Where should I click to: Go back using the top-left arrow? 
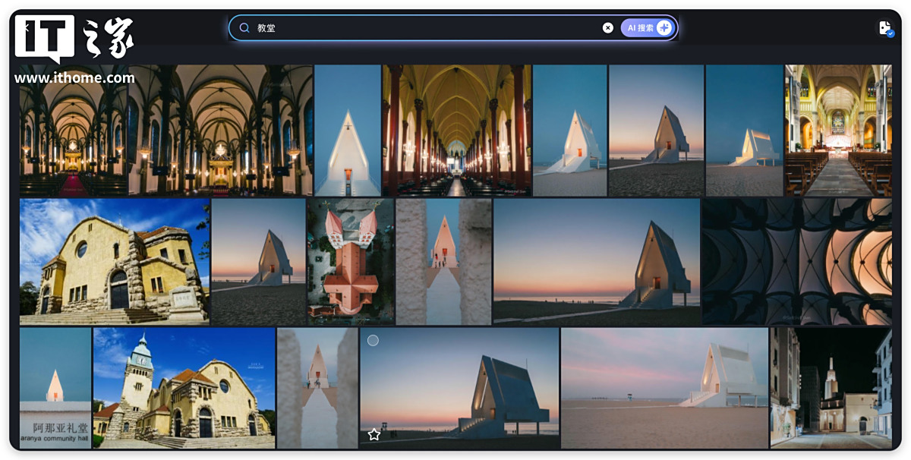tap(25, 27)
